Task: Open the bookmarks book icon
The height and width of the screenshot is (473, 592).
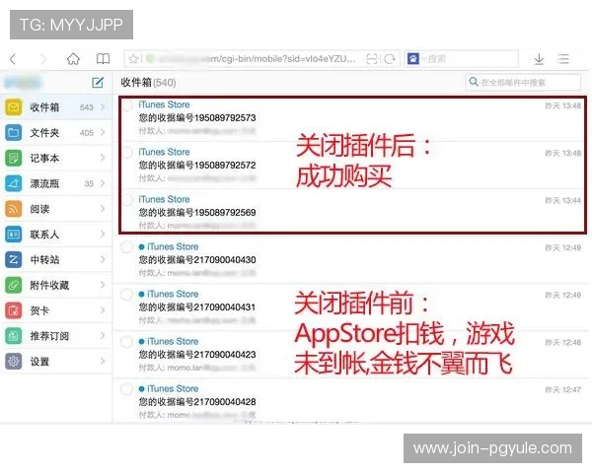Action: click(103, 59)
